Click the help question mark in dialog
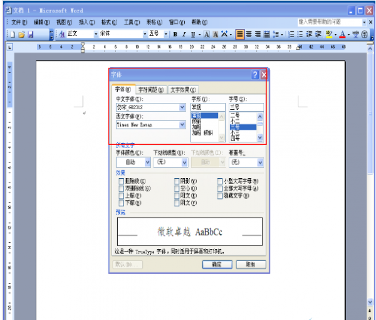The height and width of the screenshot is (320, 376). (x=254, y=75)
